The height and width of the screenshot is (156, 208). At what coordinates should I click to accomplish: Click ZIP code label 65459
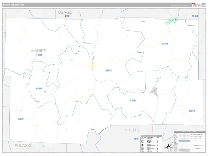coord(20,119)
